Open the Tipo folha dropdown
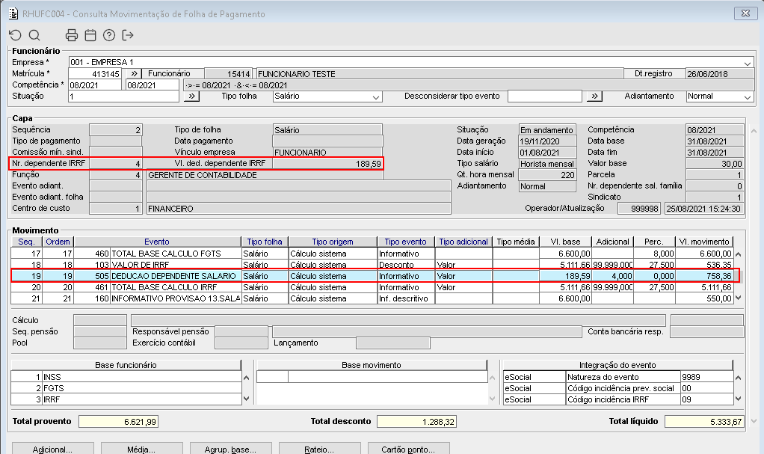 (x=376, y=96)
